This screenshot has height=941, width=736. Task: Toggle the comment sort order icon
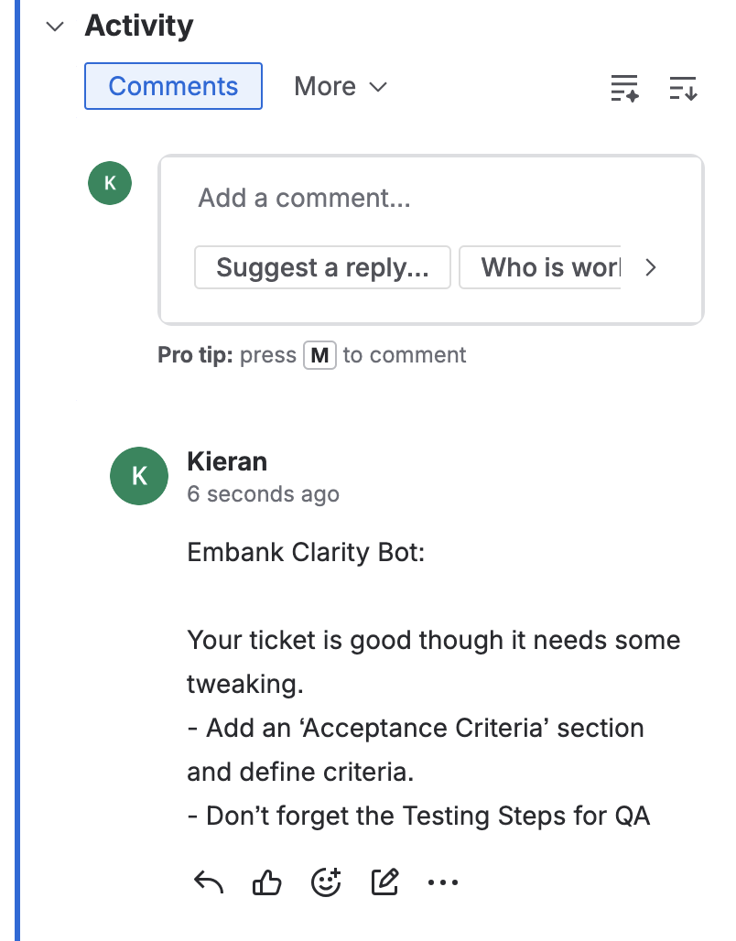(683, 88)
